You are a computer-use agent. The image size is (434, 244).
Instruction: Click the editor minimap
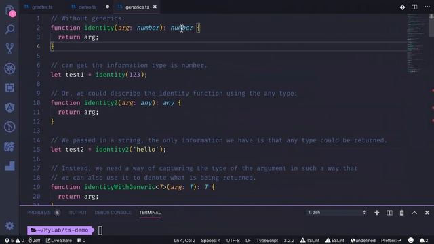point(417,43)
